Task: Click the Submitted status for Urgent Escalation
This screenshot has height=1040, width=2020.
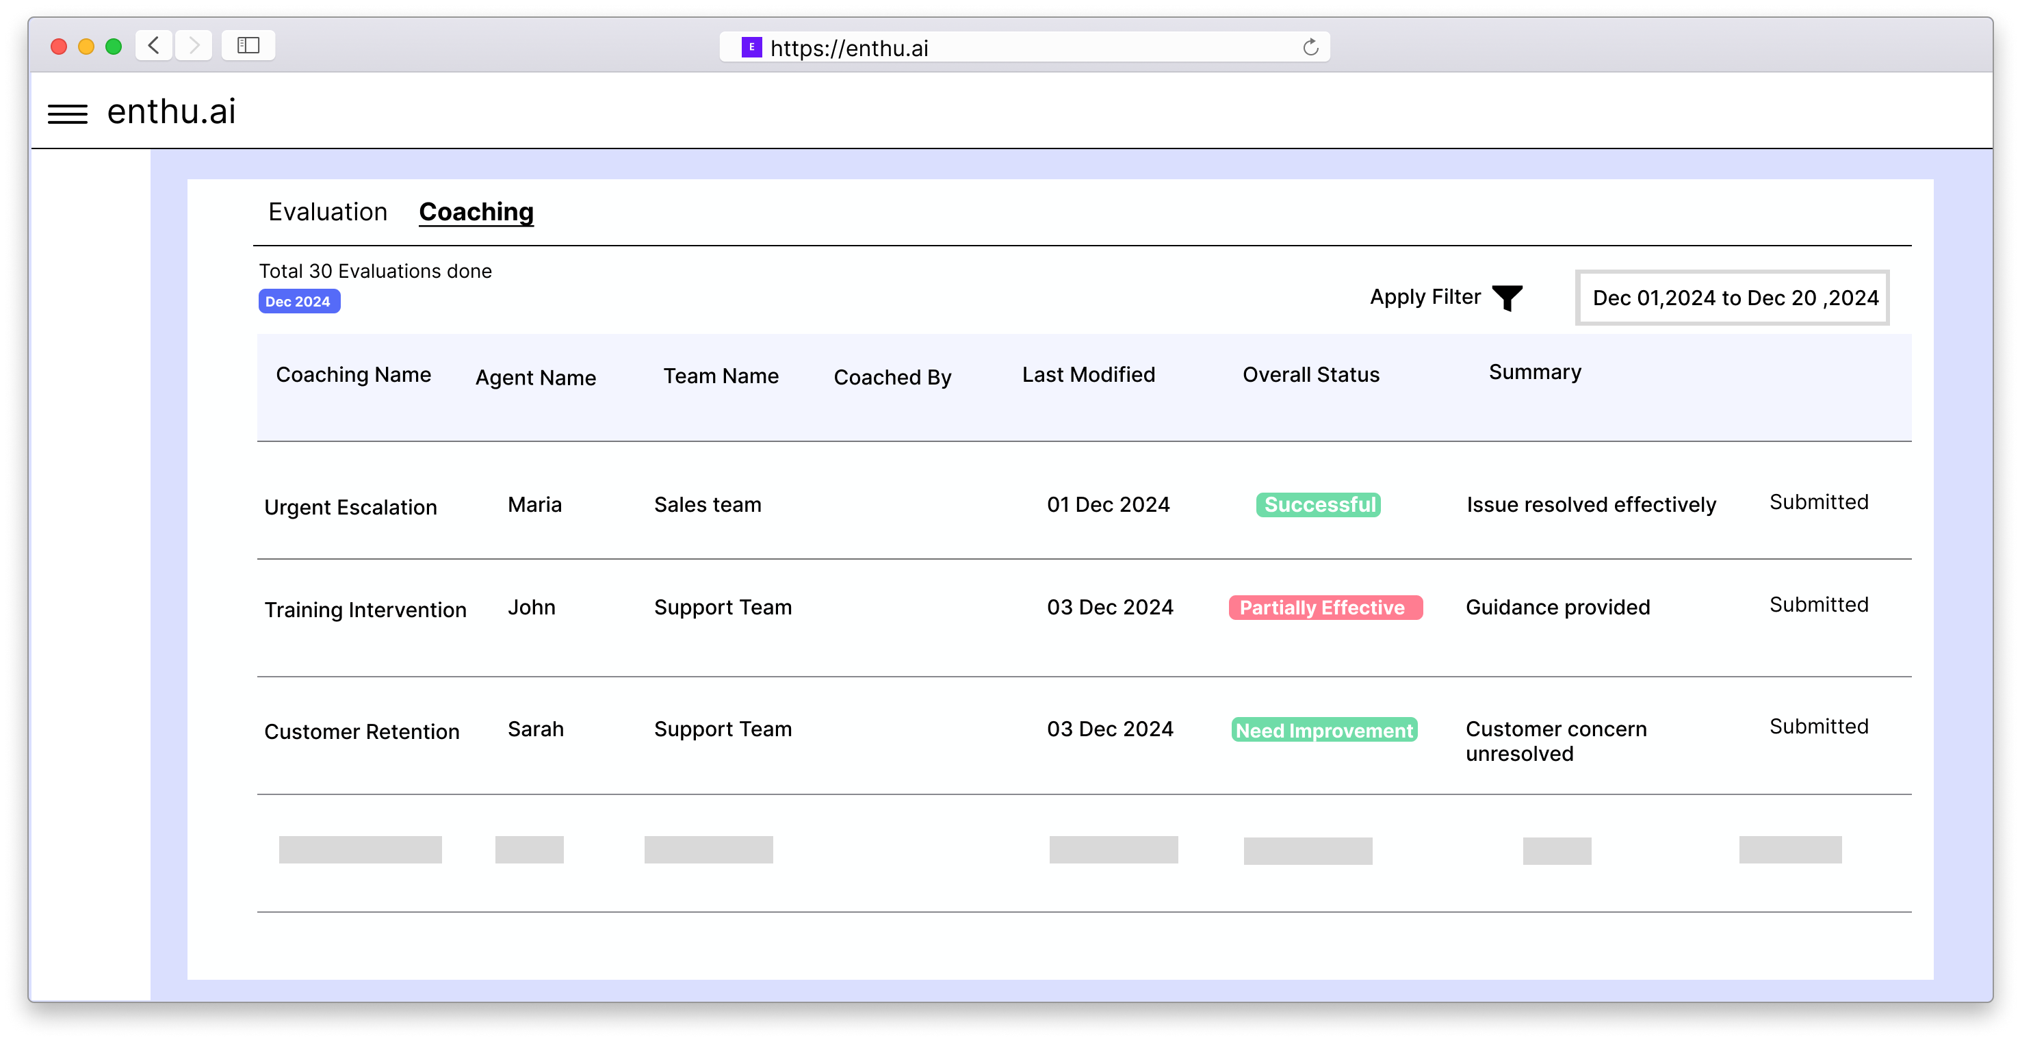Action: (1818, 502)
